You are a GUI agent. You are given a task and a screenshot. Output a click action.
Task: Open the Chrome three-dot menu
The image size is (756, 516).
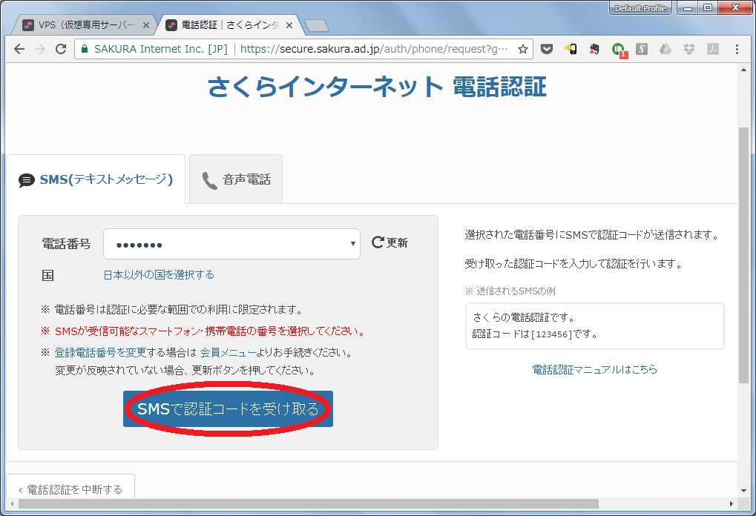click(737, 49)
